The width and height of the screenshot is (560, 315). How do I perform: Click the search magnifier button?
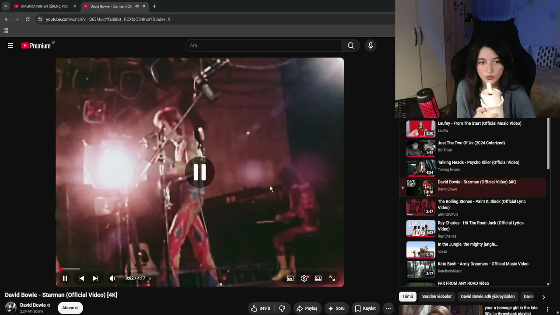[x=351, y=45]
